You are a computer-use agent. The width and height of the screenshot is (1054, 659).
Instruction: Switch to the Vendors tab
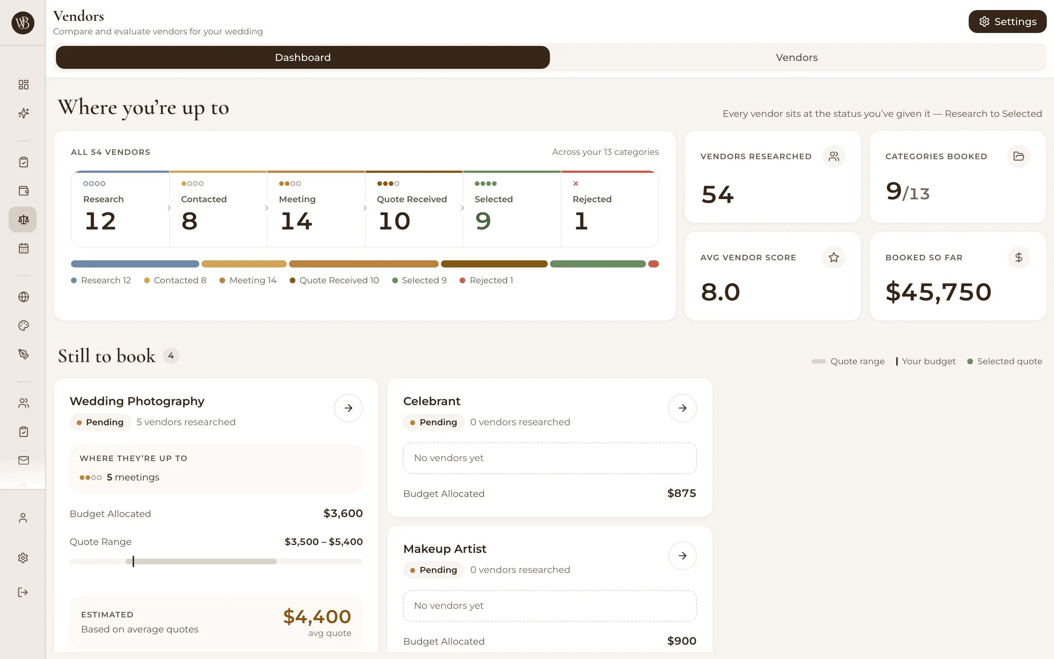pos(797,57)
